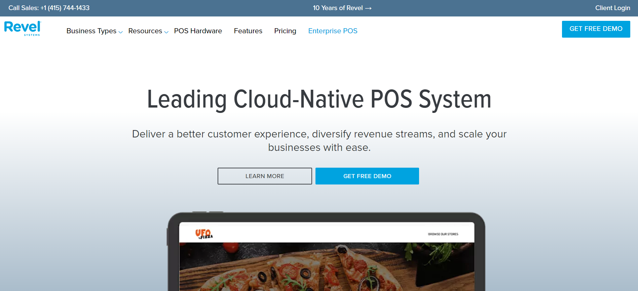Click BROWSE OUR STORES on tablet screen
The width and height of the screenshot is (638, 291).
pos(443,234)
